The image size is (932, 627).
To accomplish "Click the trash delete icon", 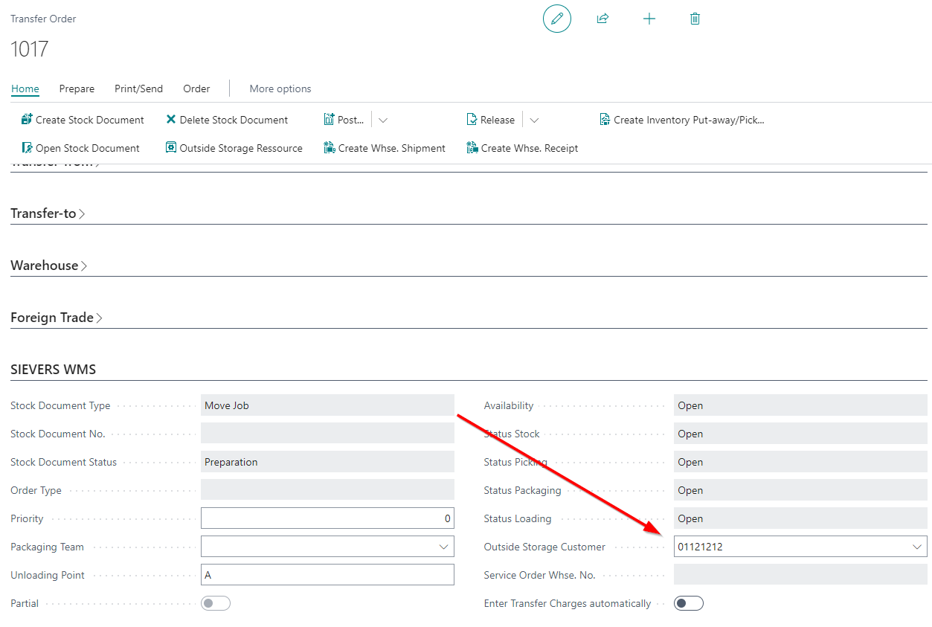I will click(x=695, y=19).
